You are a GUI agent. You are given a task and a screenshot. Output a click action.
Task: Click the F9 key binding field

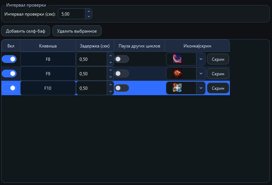[48, 73]
